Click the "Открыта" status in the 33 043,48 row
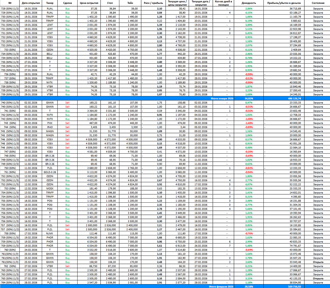This screenshot has height=288, width=330. (318, 262)
